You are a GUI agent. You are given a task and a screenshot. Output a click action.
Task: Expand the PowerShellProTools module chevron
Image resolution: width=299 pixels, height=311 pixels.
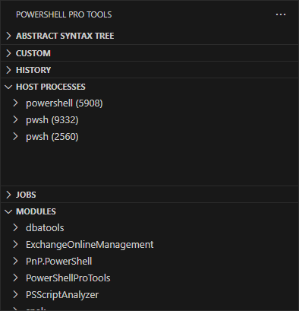tap(15, 278)
